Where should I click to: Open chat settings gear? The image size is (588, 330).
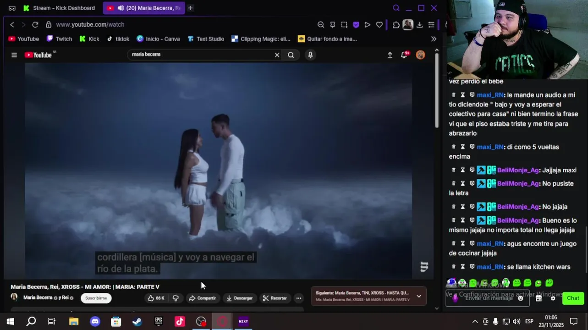point(553,298)
